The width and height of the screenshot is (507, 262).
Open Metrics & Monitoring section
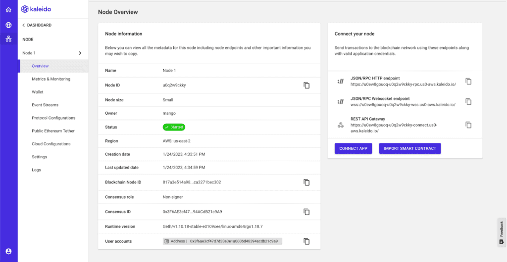tap(51, 79)
